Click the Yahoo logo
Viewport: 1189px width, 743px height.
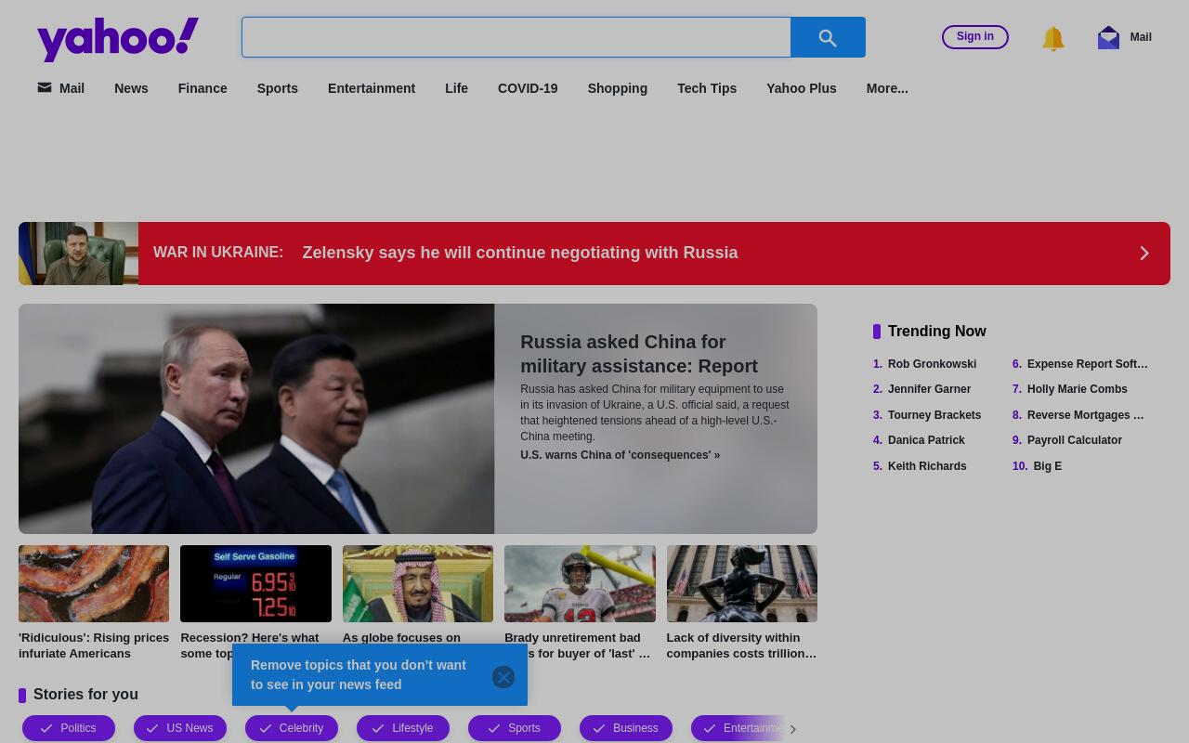tap(118, 39)
